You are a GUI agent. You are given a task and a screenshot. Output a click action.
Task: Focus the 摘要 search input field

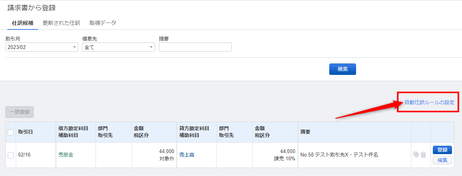[x=195, y=47]
